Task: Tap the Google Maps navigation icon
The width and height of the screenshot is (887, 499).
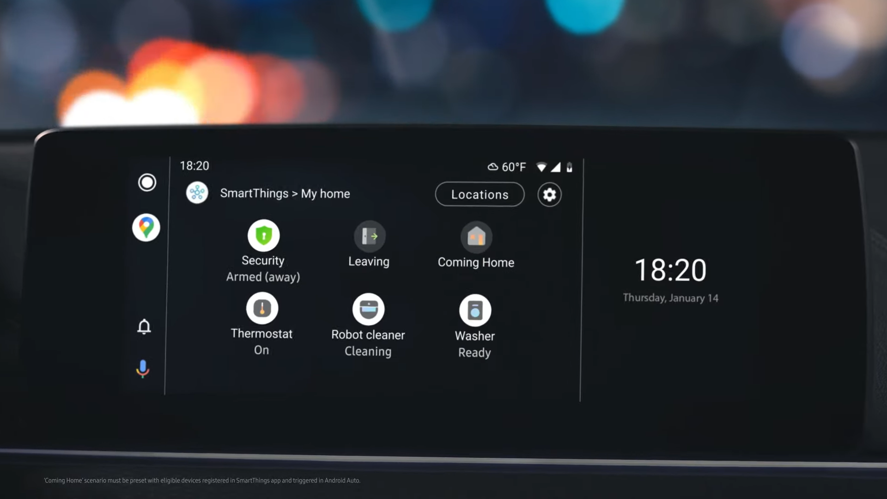Action: 146,227
